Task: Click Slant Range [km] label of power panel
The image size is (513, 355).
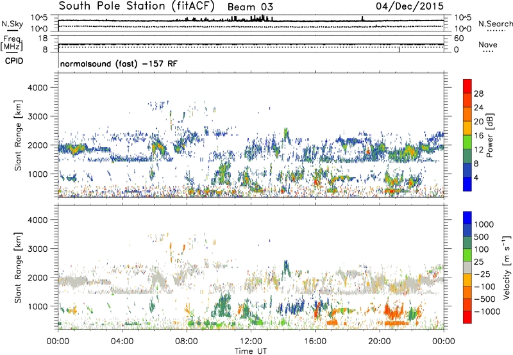Action: [x=18, y=135]
